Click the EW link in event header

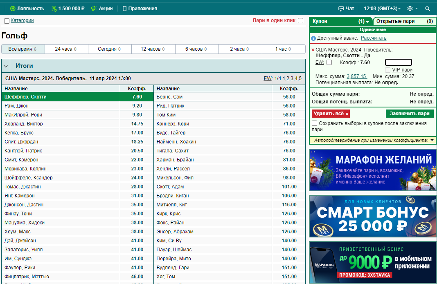(268, 78)
